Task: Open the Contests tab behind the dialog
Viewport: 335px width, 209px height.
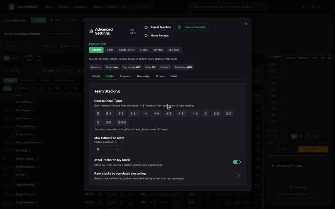Action: pyautogui.click(x=48, y=46)
